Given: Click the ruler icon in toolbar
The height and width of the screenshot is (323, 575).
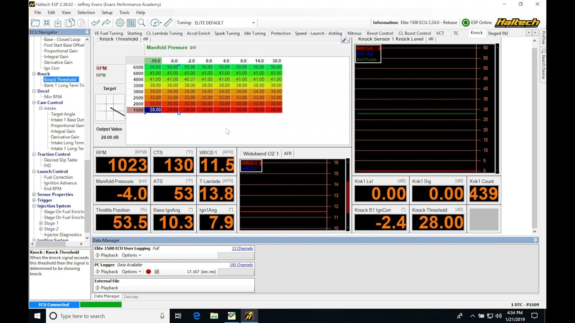Looking at the screenshot, I should point(168,23).
